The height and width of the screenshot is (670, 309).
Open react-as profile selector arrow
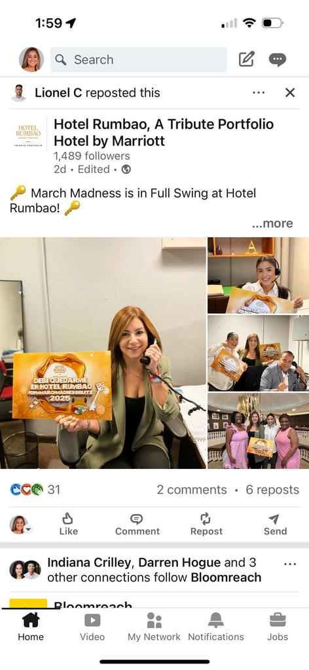click(x=28, y=529)
